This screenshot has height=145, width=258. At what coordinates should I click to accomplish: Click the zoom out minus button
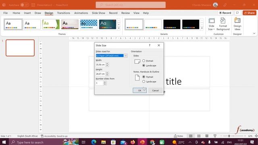(221, 136)
